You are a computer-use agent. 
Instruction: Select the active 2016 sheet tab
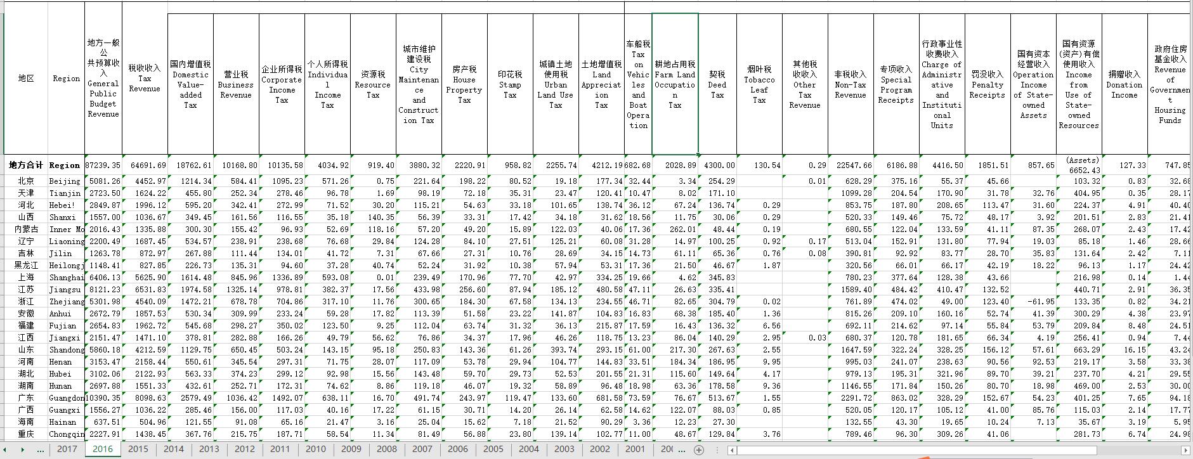102,449
